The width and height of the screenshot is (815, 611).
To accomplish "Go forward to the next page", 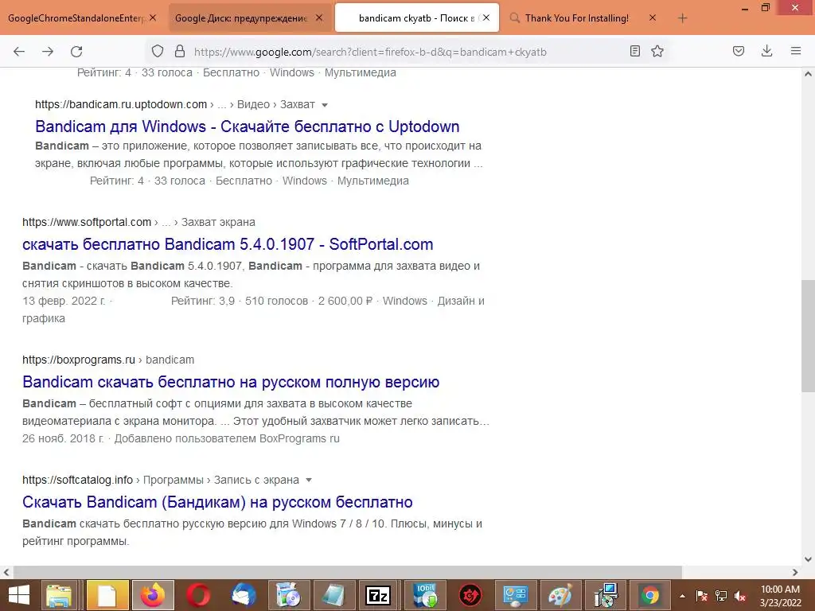I will coord(48,52).
